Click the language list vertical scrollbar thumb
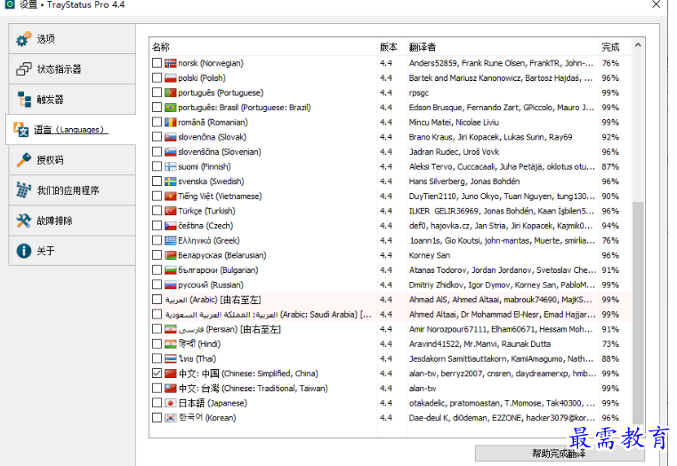Screen dimensions: 677x466 click(x=638, y=313)
